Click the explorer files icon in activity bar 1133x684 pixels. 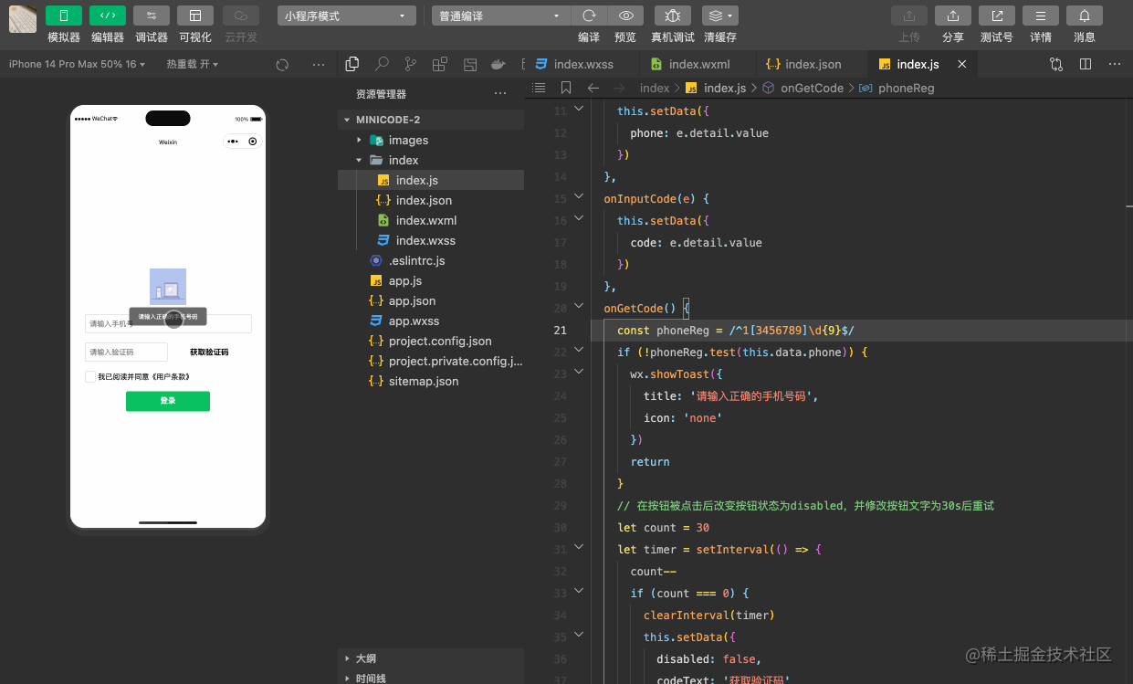(352, 64)
